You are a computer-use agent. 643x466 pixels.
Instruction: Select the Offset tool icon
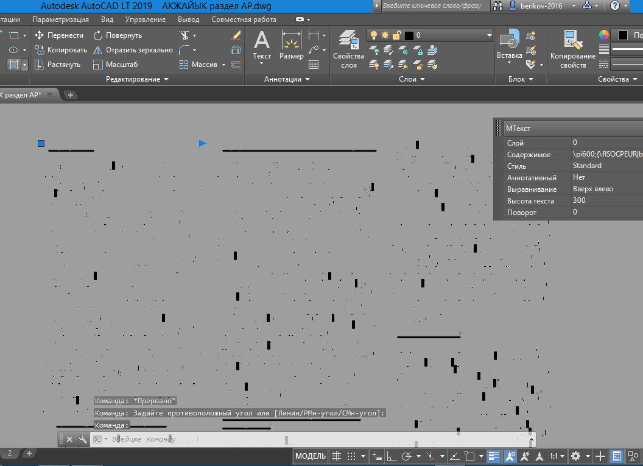(236, 65)
